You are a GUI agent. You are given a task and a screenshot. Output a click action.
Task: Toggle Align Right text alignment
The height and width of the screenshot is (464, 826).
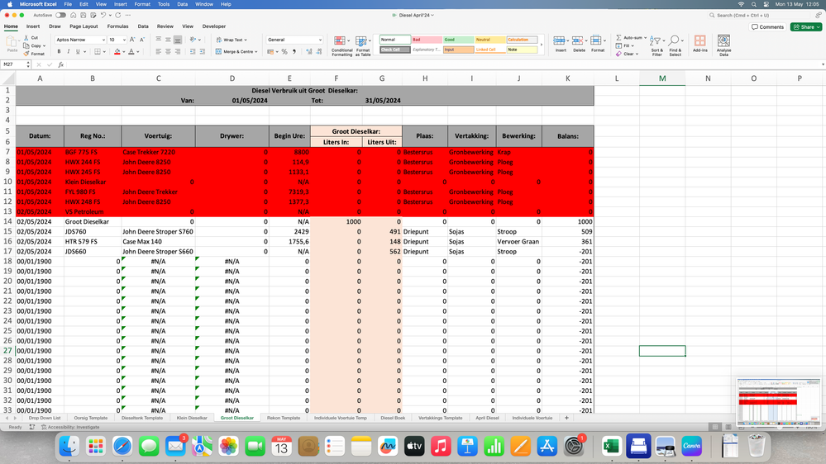[x=178, y=51]
